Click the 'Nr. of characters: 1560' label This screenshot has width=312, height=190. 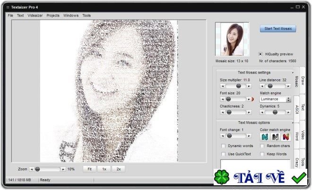point(277,61)
